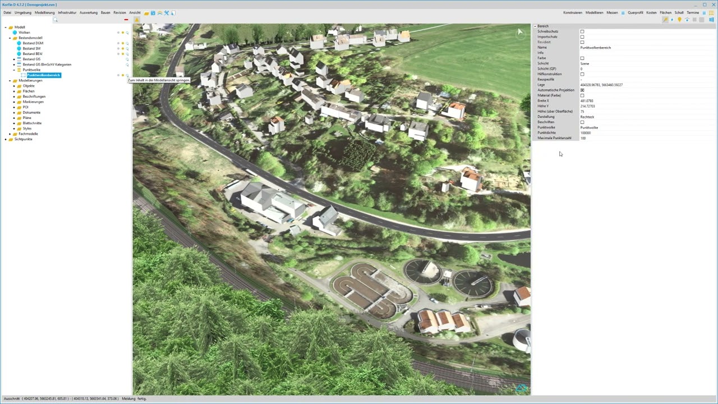The width and height of the screenshot is (718, 404).
Task: Click the blue dot icon in right toolbar
Action: [672, 20]
